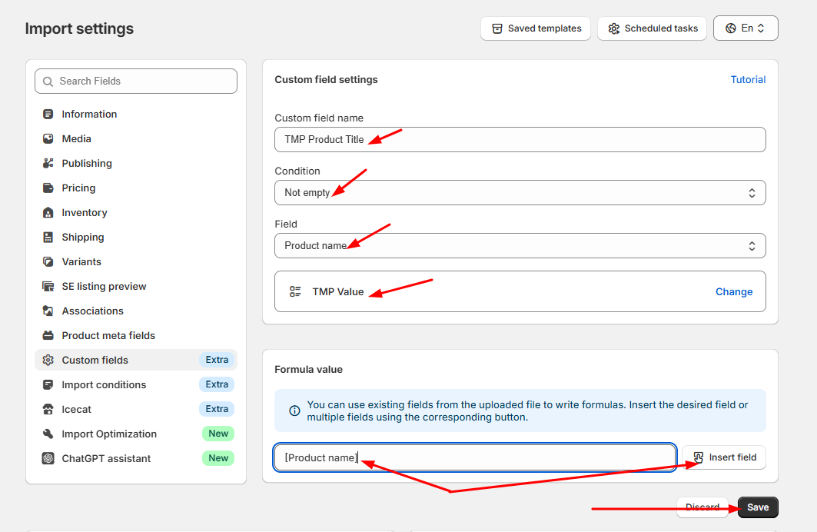Save the custom field

pos(758,507)
